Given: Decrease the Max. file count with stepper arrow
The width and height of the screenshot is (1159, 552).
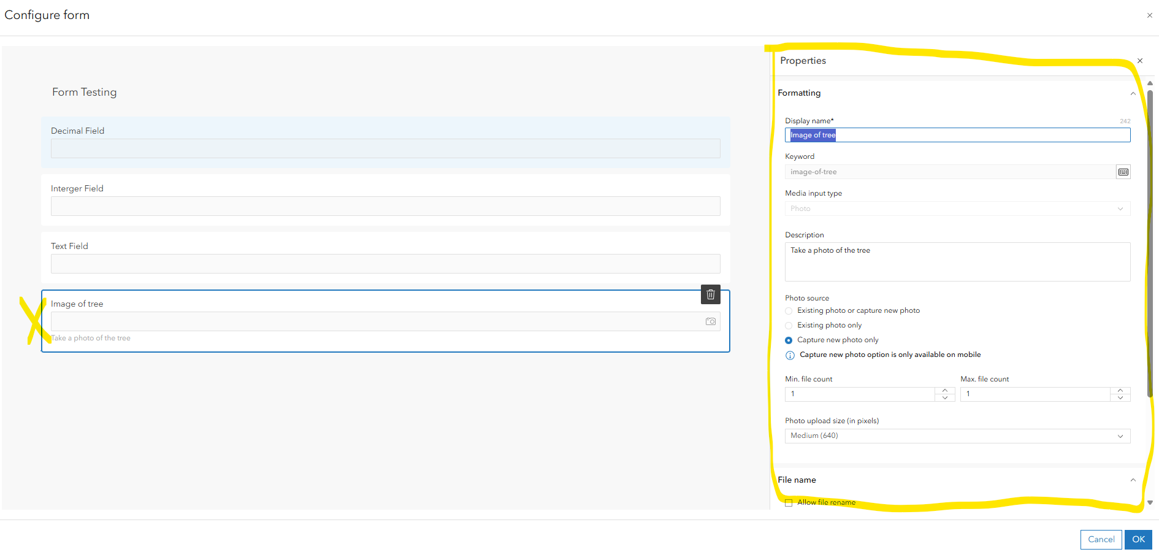Looking at the screenshot, I should (x=1120, y=398).
